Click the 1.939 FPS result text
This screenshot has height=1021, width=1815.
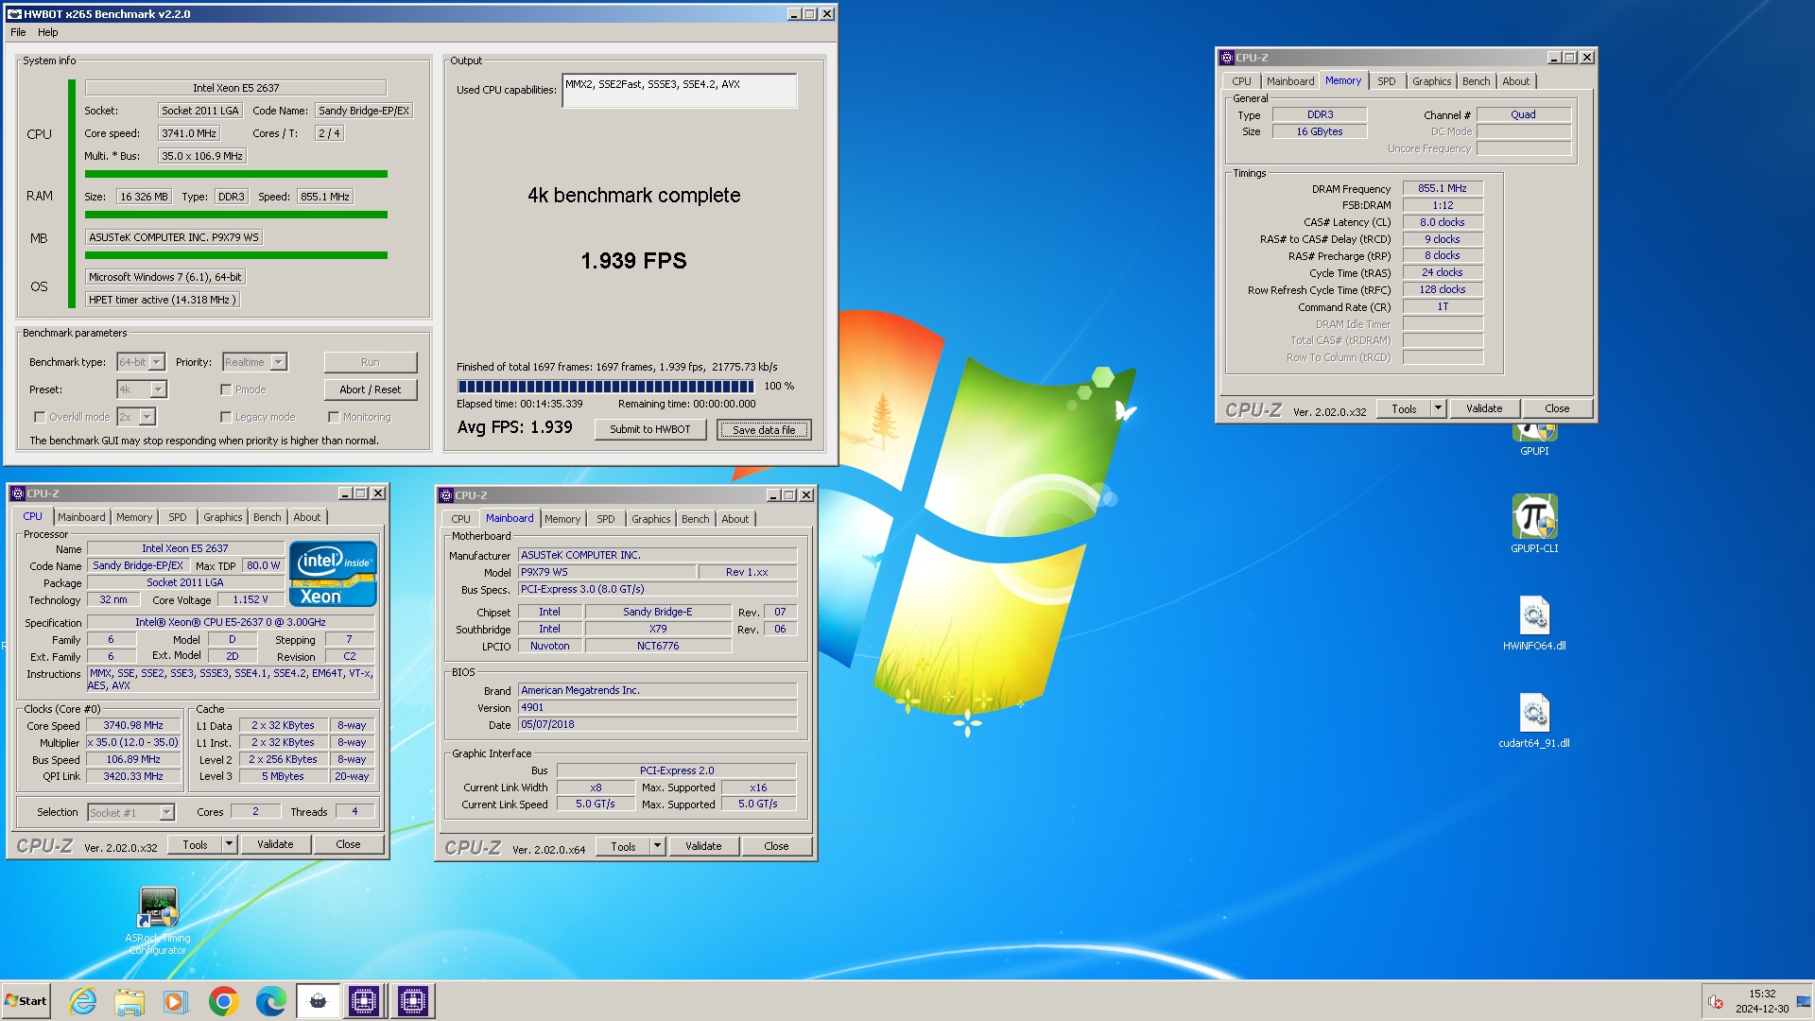[x=633, y=261]
